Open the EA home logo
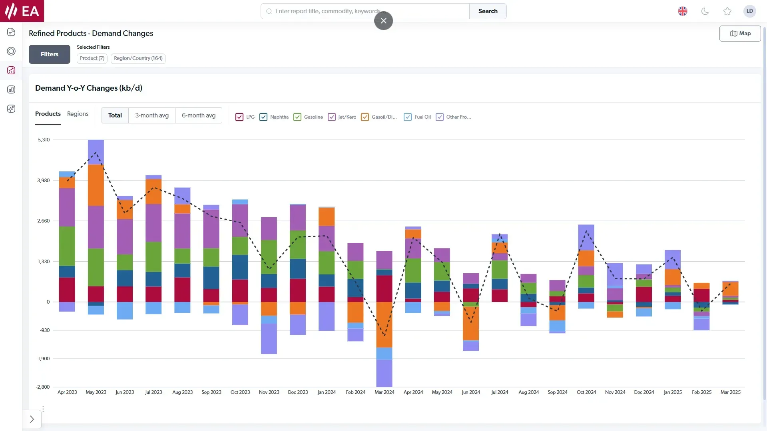 (x=22, y=11)
